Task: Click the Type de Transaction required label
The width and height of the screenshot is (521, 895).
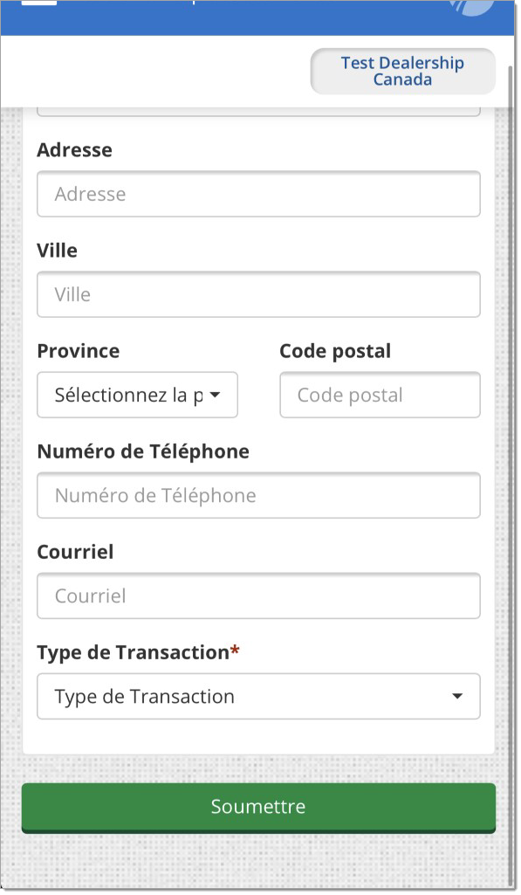Action: click(138, 653)
